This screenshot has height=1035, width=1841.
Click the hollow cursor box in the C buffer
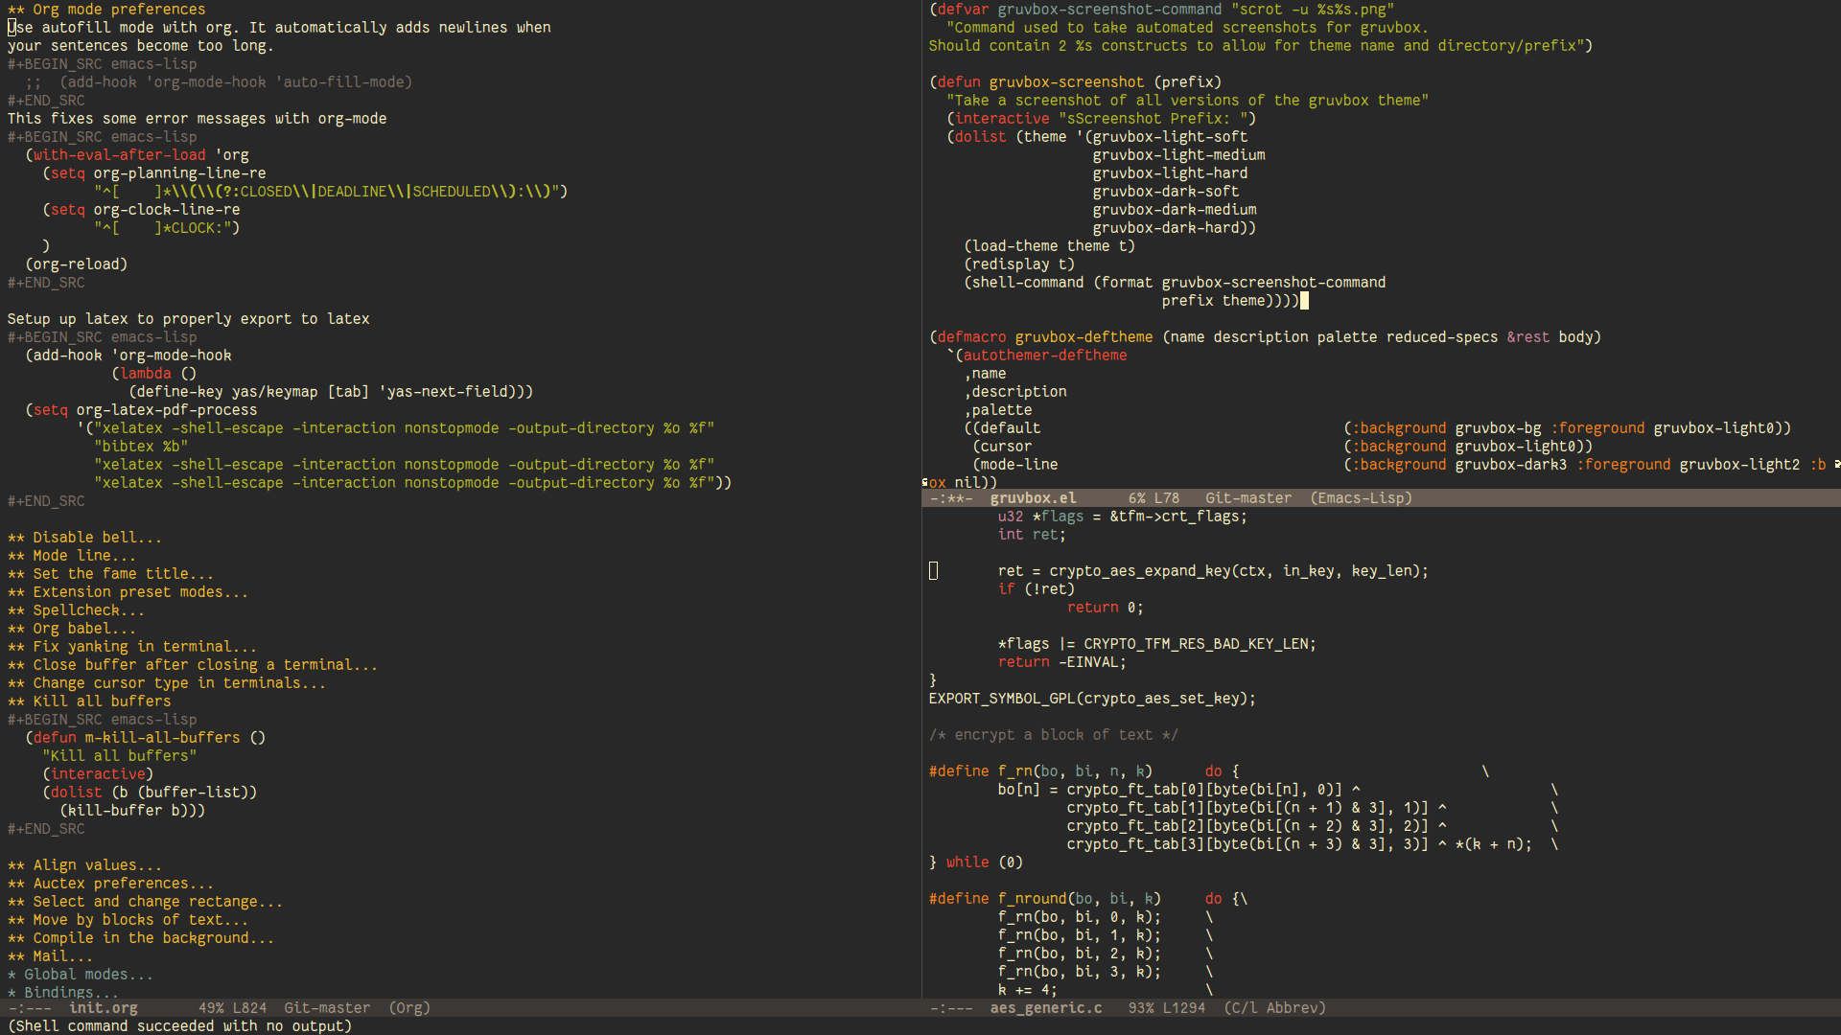[x=933, y=571]
